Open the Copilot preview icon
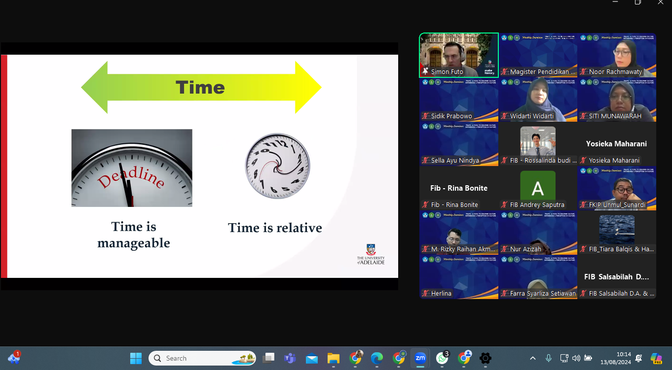This screenshot has width=672, height=370. (x=656, y=358)
